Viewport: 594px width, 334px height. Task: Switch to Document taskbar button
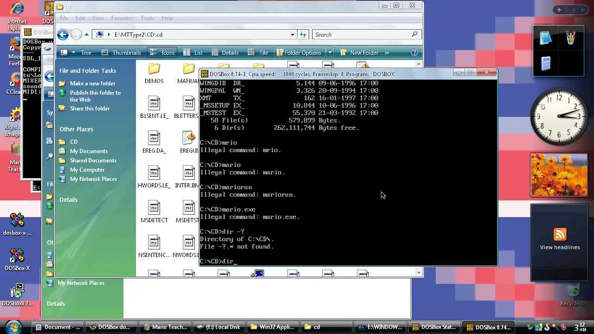58,327
